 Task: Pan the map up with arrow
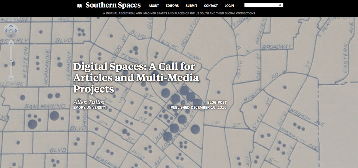coord(11,26)
